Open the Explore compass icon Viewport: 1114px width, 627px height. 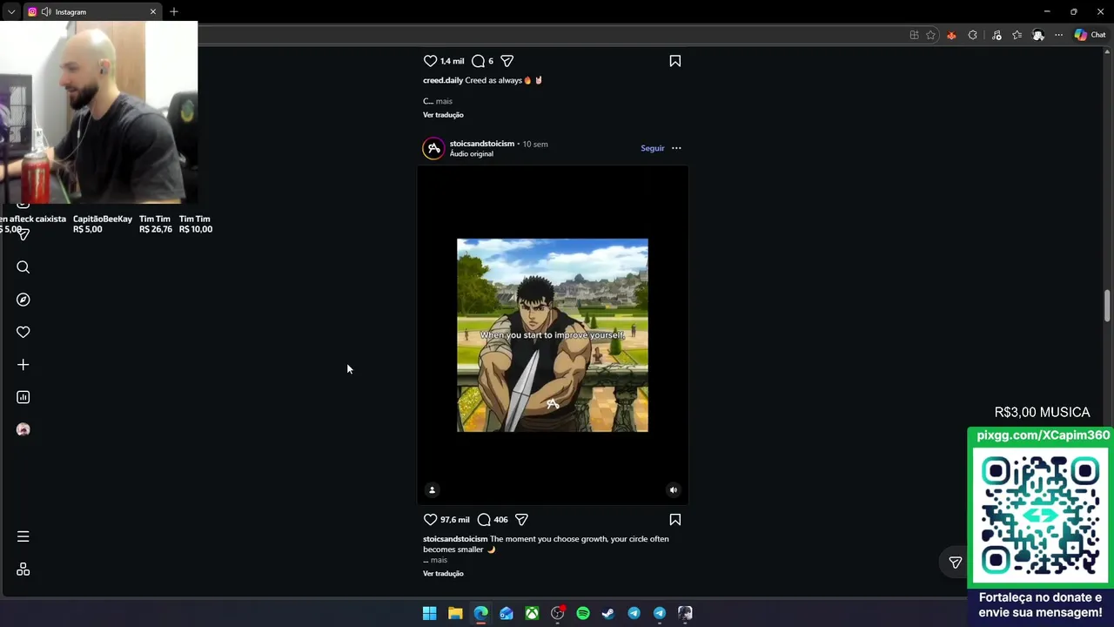(x=23, y=300)
